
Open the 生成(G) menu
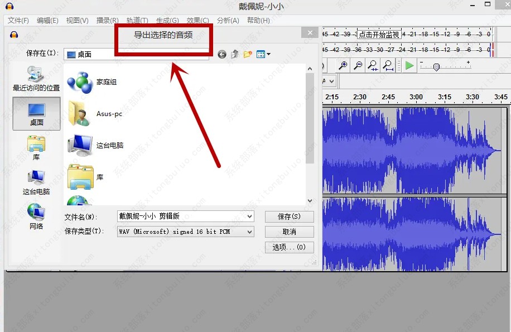point(167,21)
